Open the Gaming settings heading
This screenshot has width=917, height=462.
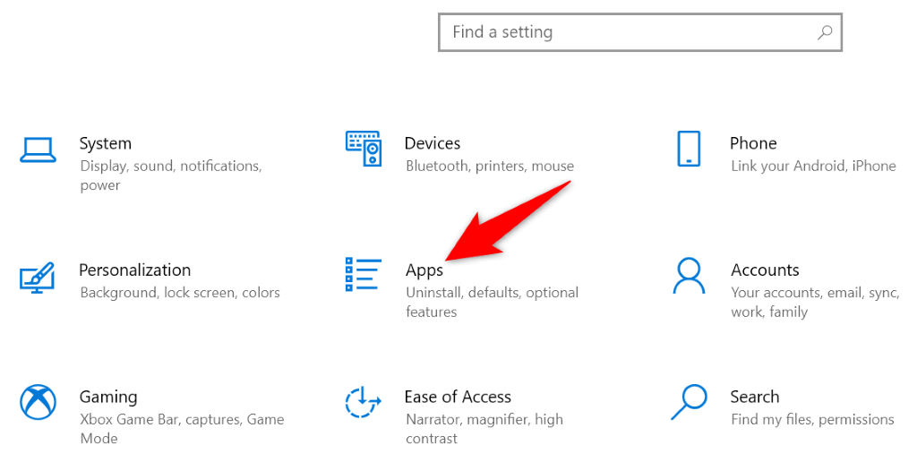point(108,397)
